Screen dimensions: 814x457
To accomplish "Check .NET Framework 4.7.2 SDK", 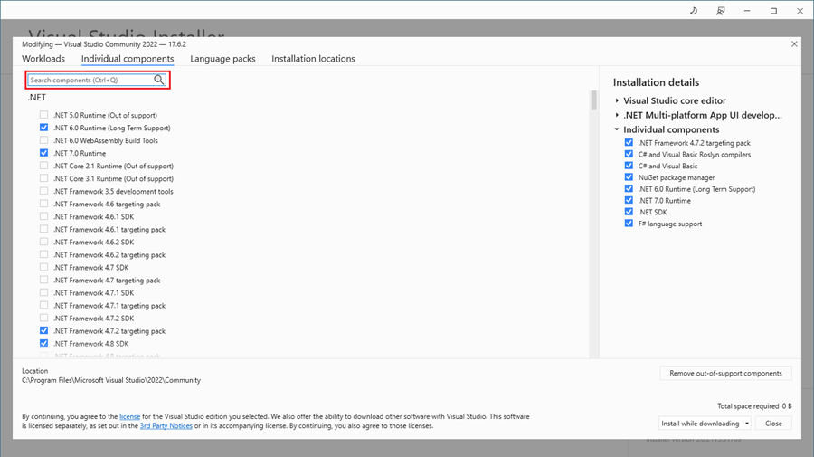I will point(43,318).
